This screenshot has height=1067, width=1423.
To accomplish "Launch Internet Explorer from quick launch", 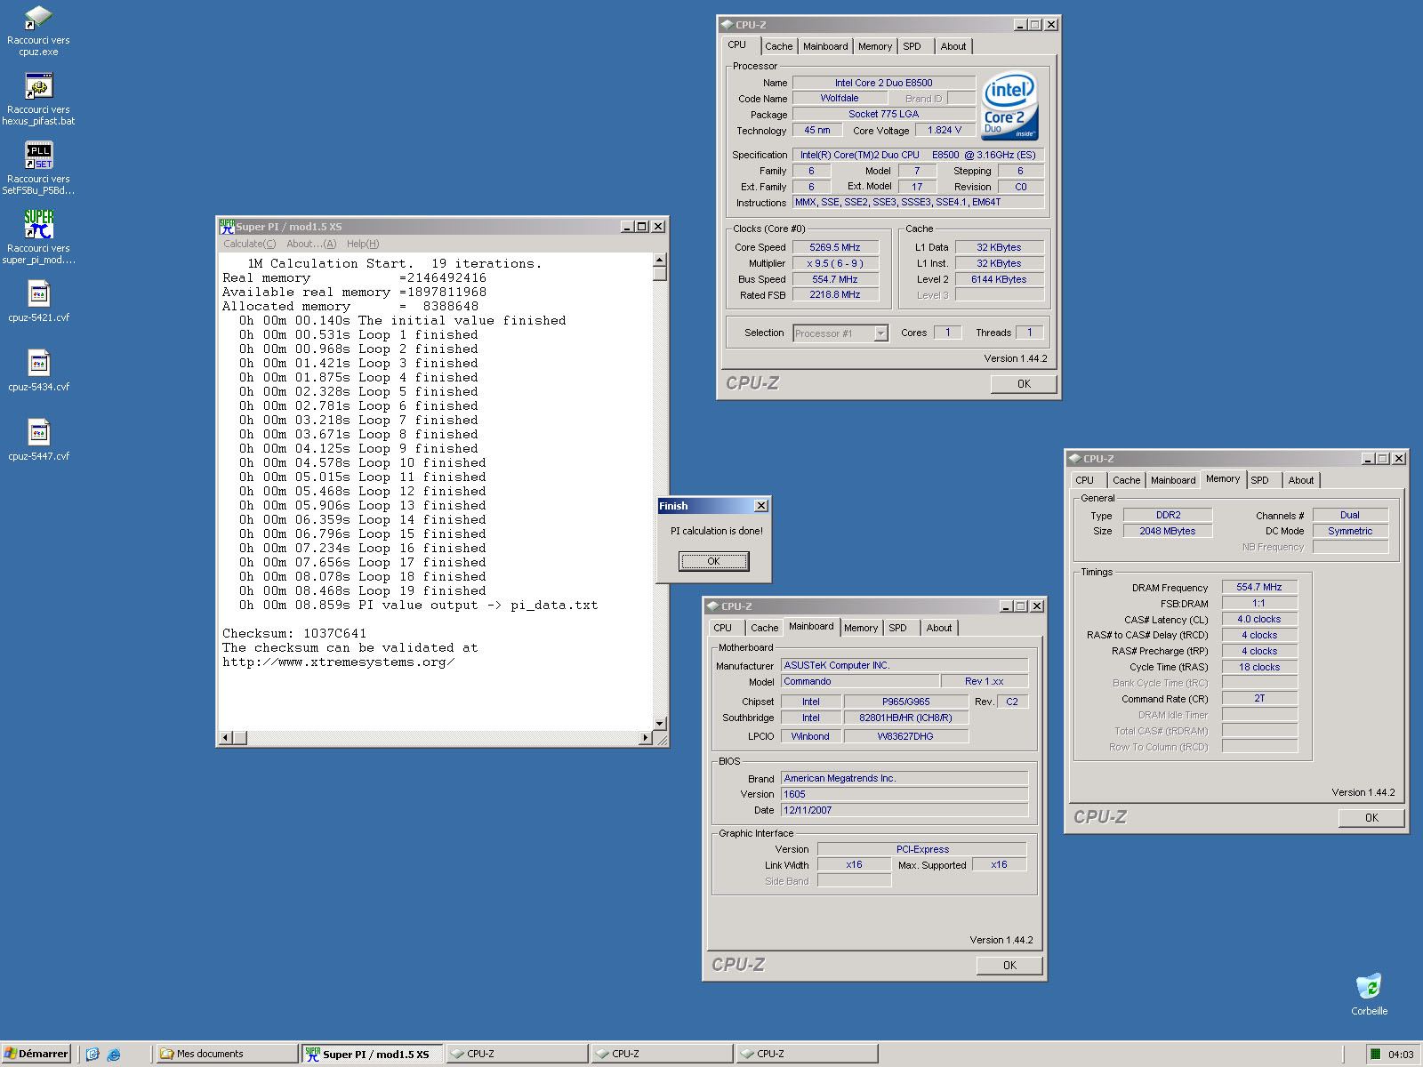I will (x=114, y=1055).
